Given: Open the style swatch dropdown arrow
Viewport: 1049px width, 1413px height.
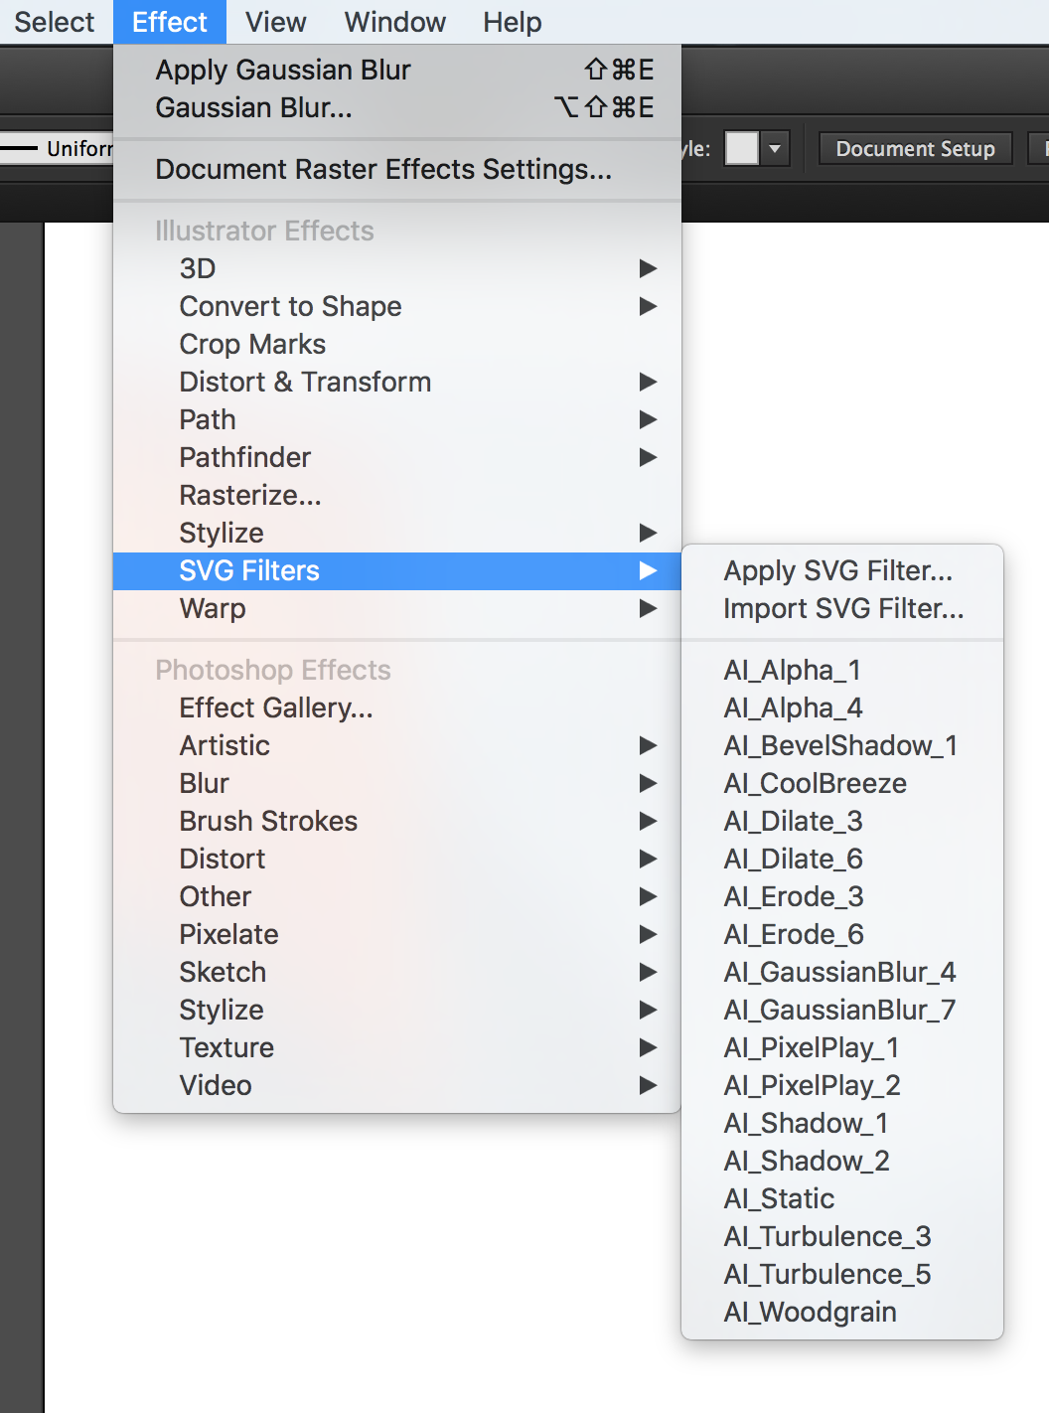Looking at the screenshot, I should 775,149.
